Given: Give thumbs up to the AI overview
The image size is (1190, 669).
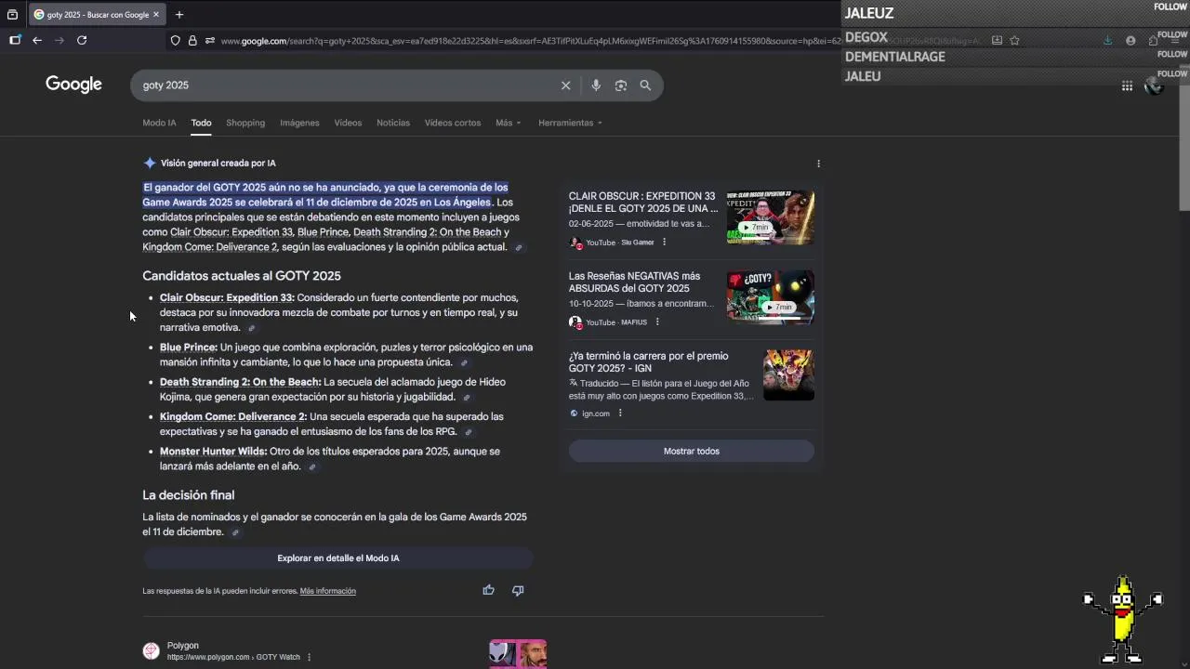Looking at the screenshot, I should tap(489, 590).
